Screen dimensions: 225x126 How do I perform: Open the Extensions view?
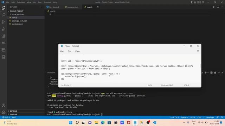pyautogui.click(x=4, y=36)
